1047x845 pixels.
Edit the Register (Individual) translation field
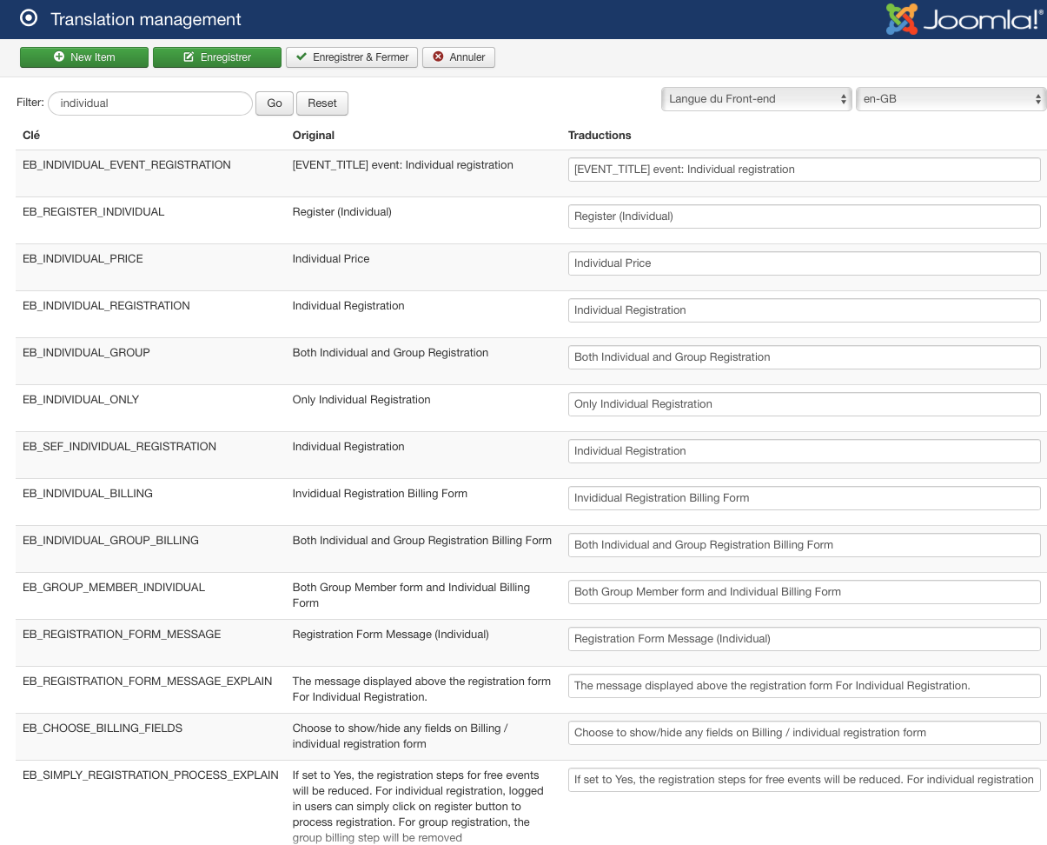point(804,216)
